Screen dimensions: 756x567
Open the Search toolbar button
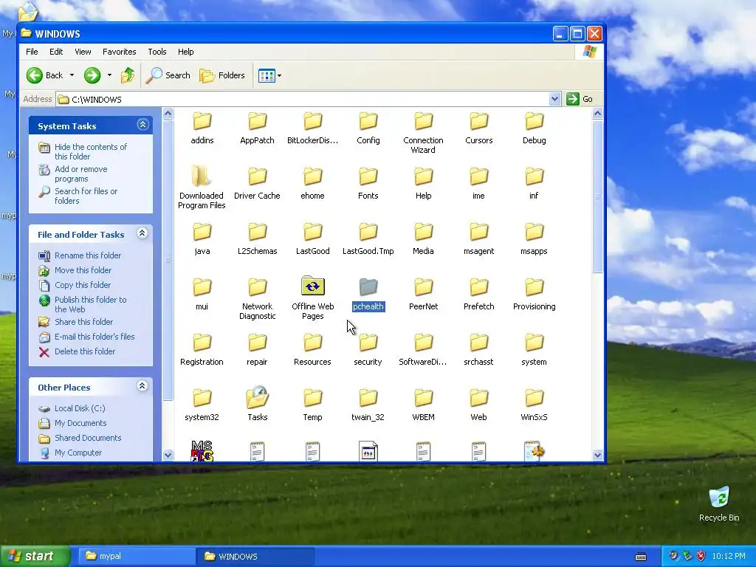coord(168,75)
